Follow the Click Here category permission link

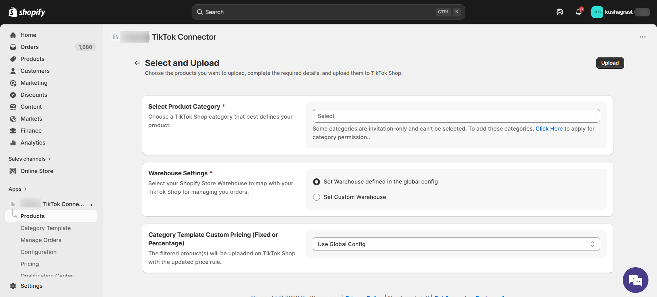pyautogui.click(x=549, y=129)
